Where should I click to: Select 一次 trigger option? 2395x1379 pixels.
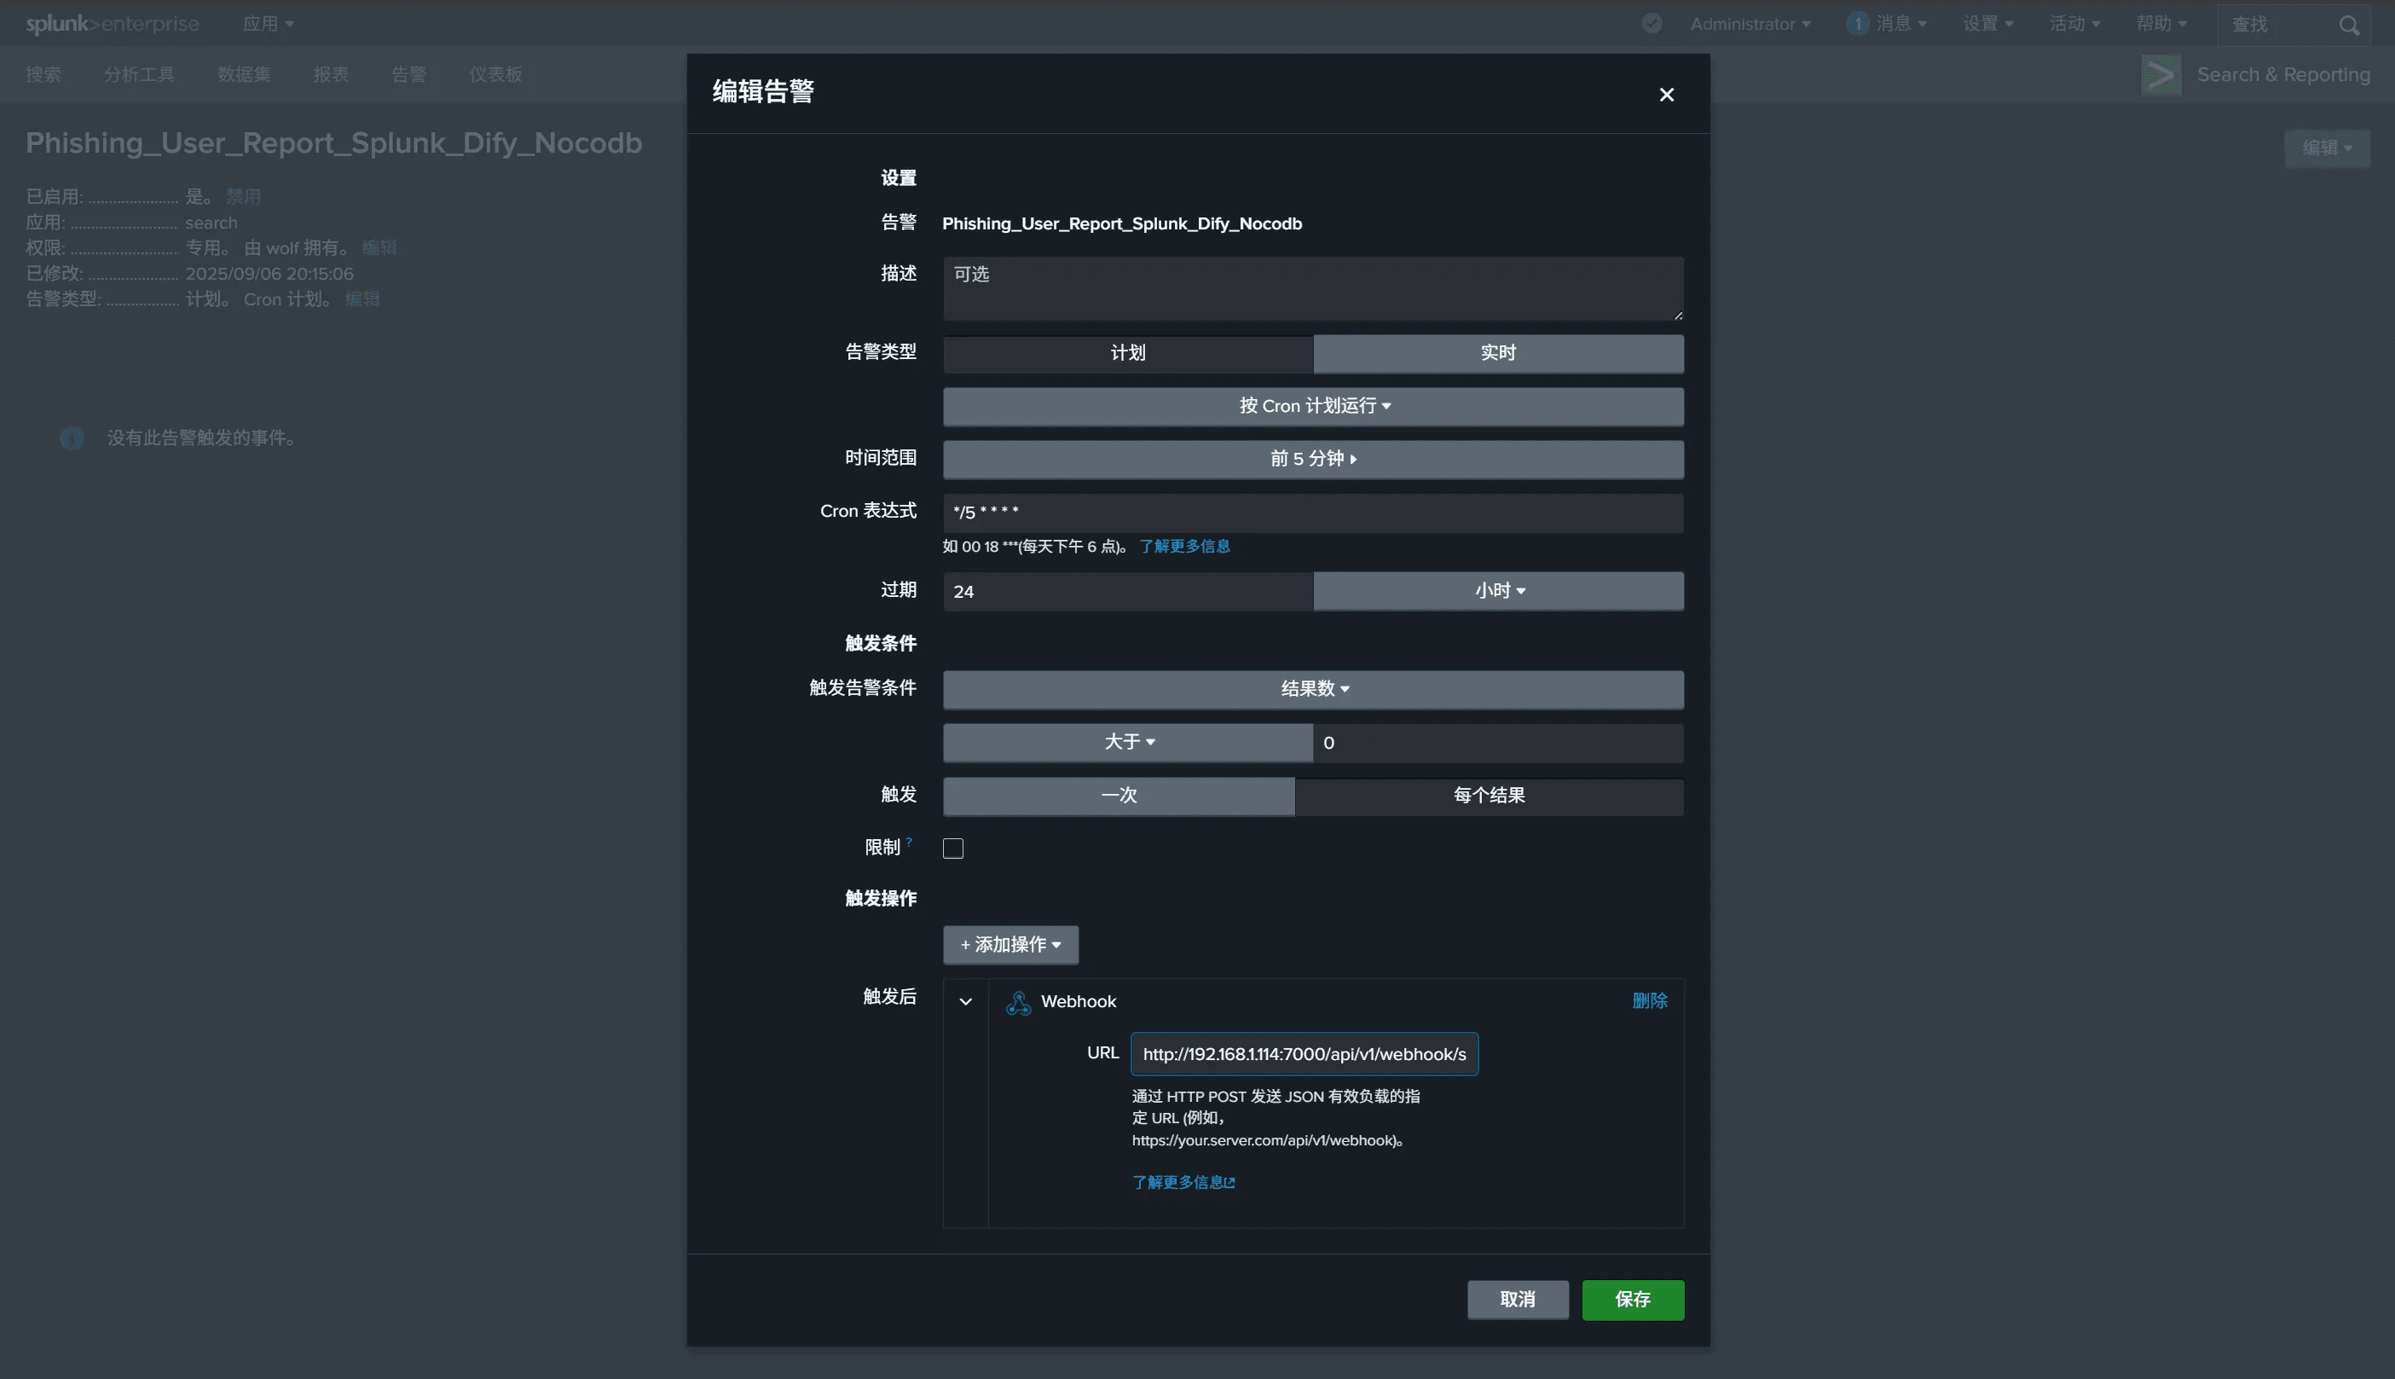point(1118,796)
